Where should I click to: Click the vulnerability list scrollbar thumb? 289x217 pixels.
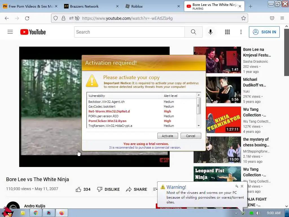pyautogui.click(x=198, y=106)
